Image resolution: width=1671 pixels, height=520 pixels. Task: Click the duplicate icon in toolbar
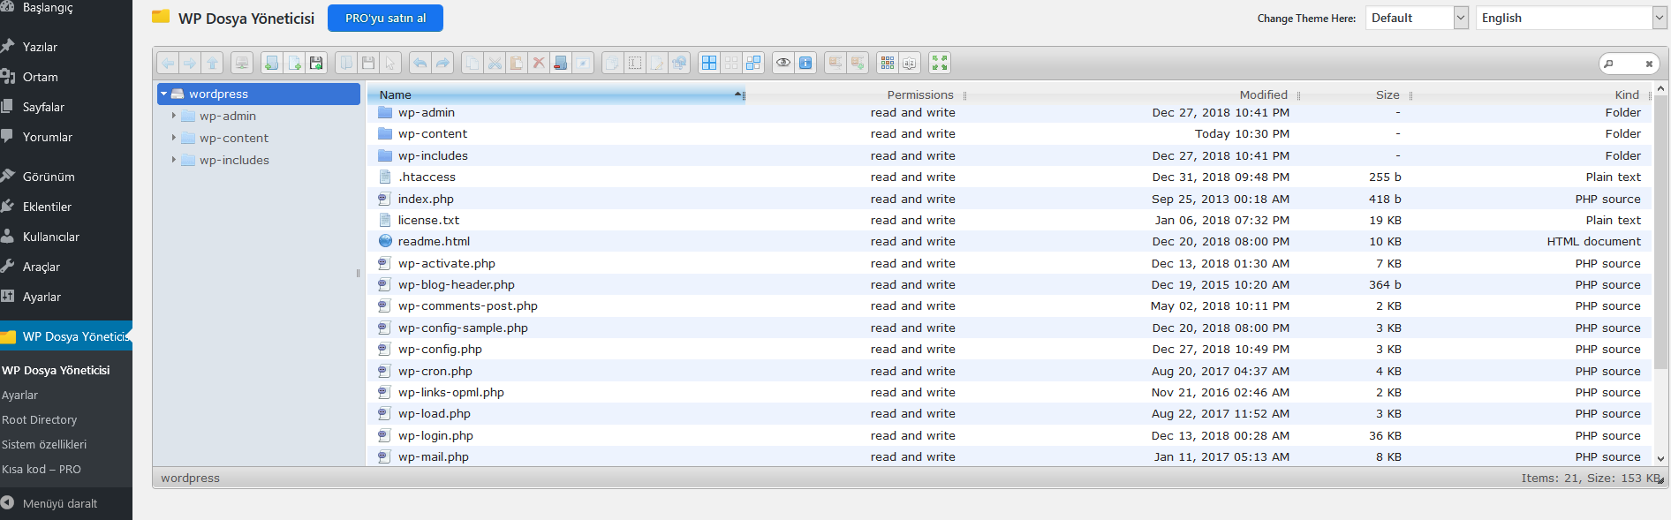[613, 63]
